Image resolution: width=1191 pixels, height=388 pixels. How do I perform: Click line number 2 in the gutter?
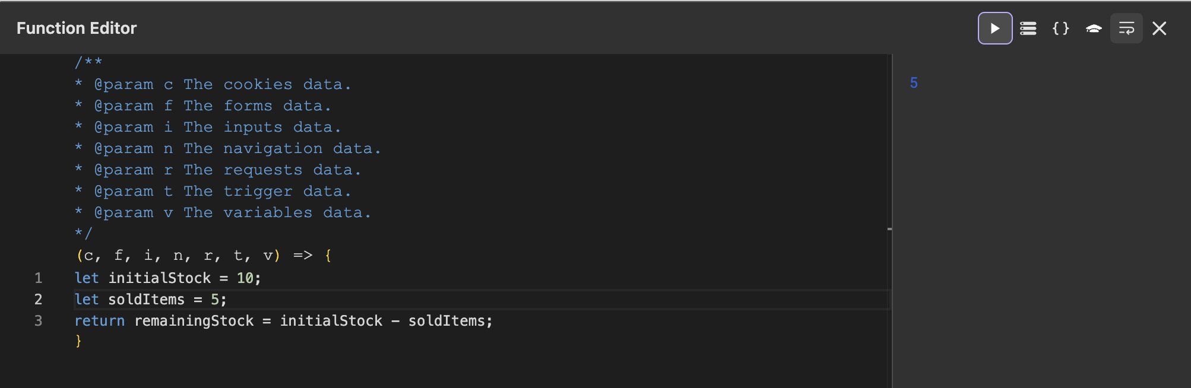[x=39, y=300]
